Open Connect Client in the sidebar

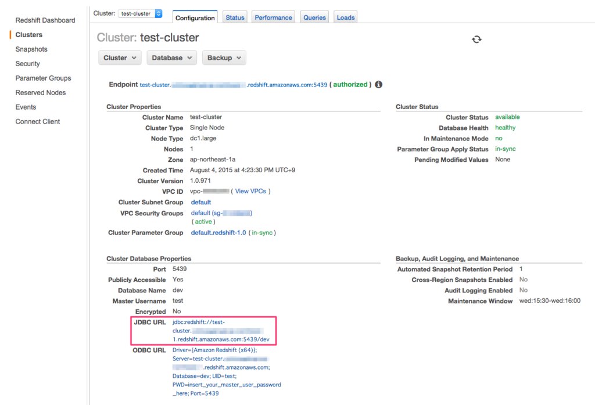(38, 122)
